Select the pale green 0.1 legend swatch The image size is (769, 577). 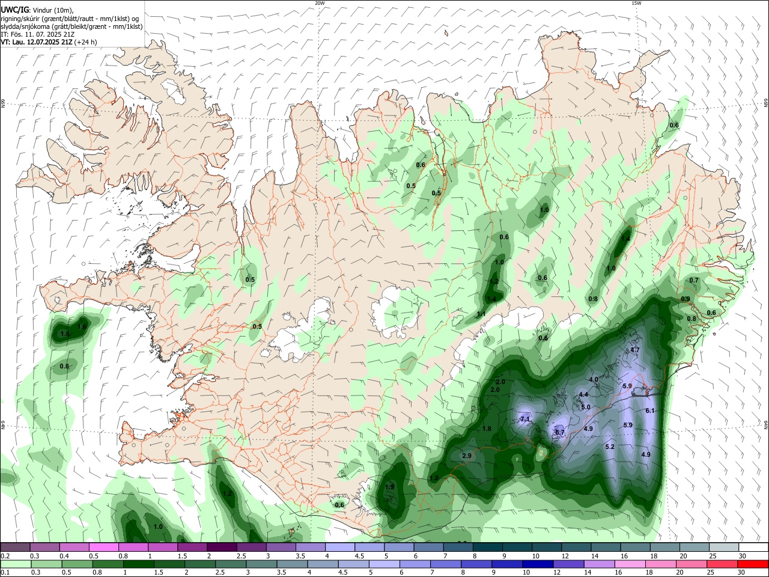tap(16, 564)
